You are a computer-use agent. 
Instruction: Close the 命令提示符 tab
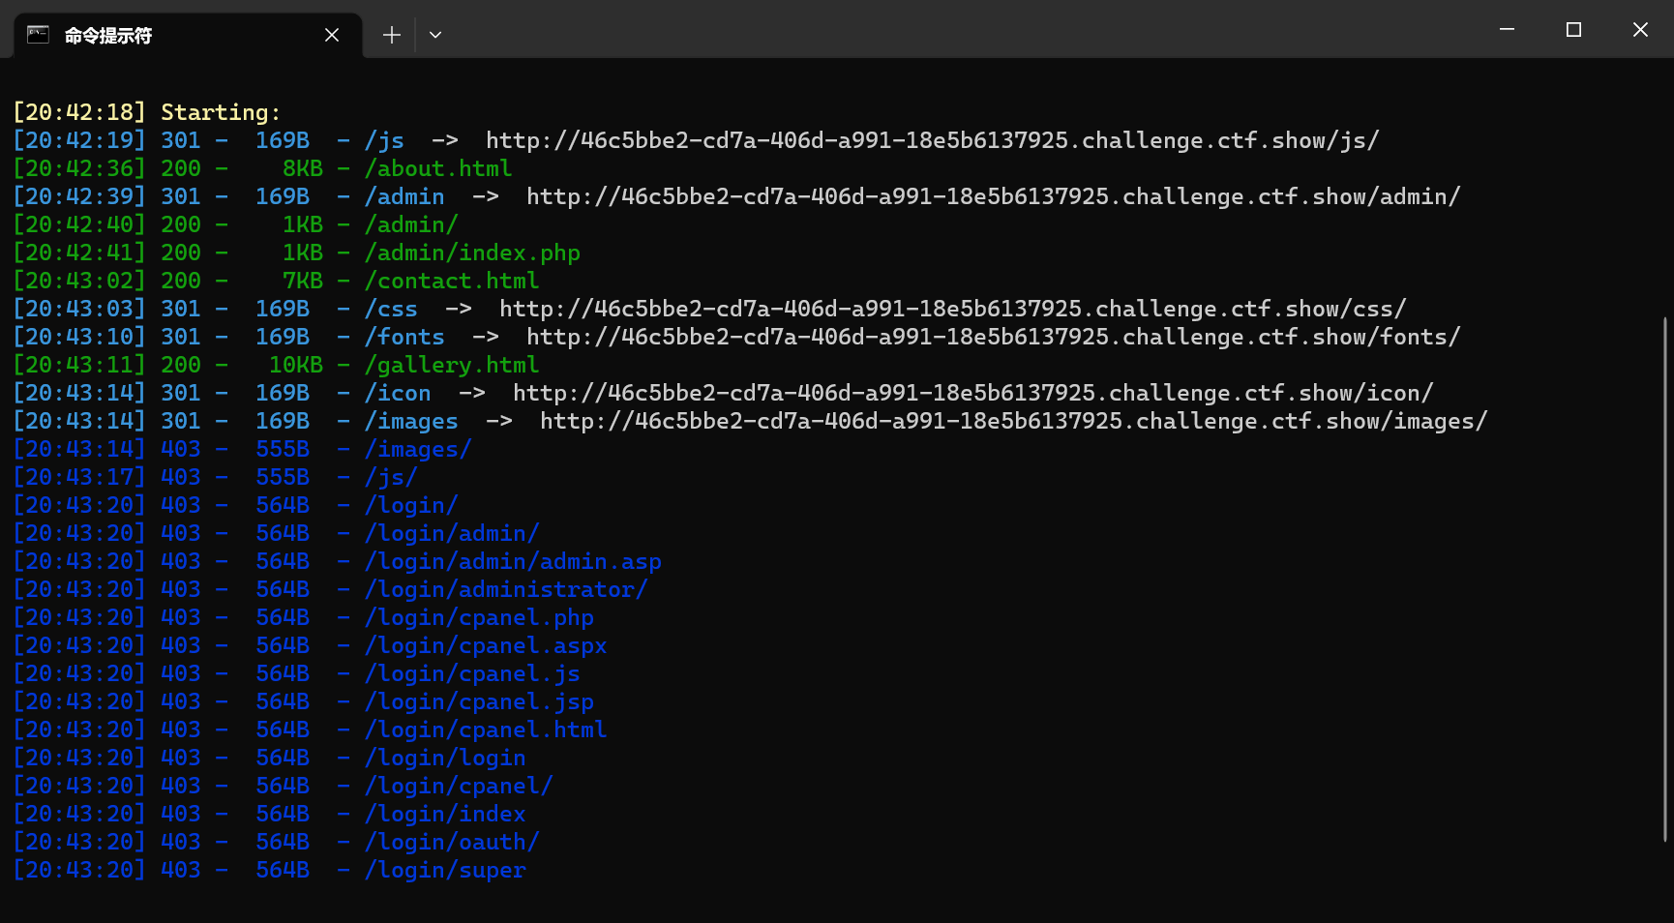click(x=332, y=35)
